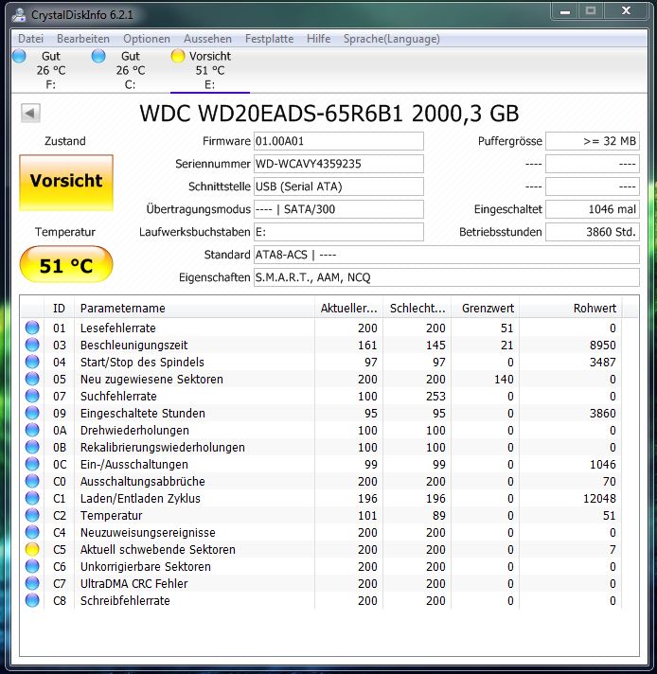The height and width of the screenshot is (674, 657).
Task: Click status orb of Start/Stop des Spindels row
Action: coord(32,362)
